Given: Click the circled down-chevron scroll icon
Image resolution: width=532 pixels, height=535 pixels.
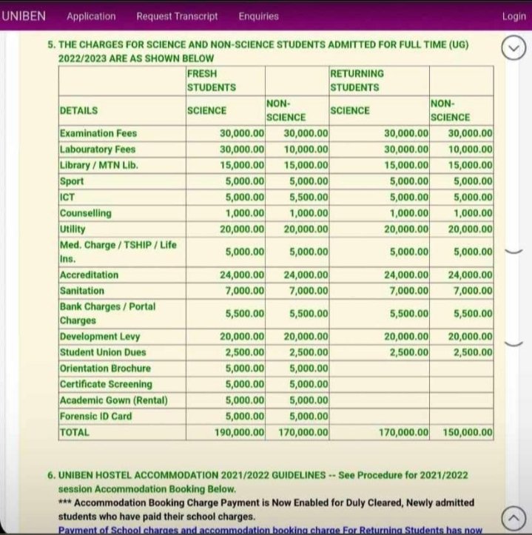Looking at the screenshot, I should point(514,48).
